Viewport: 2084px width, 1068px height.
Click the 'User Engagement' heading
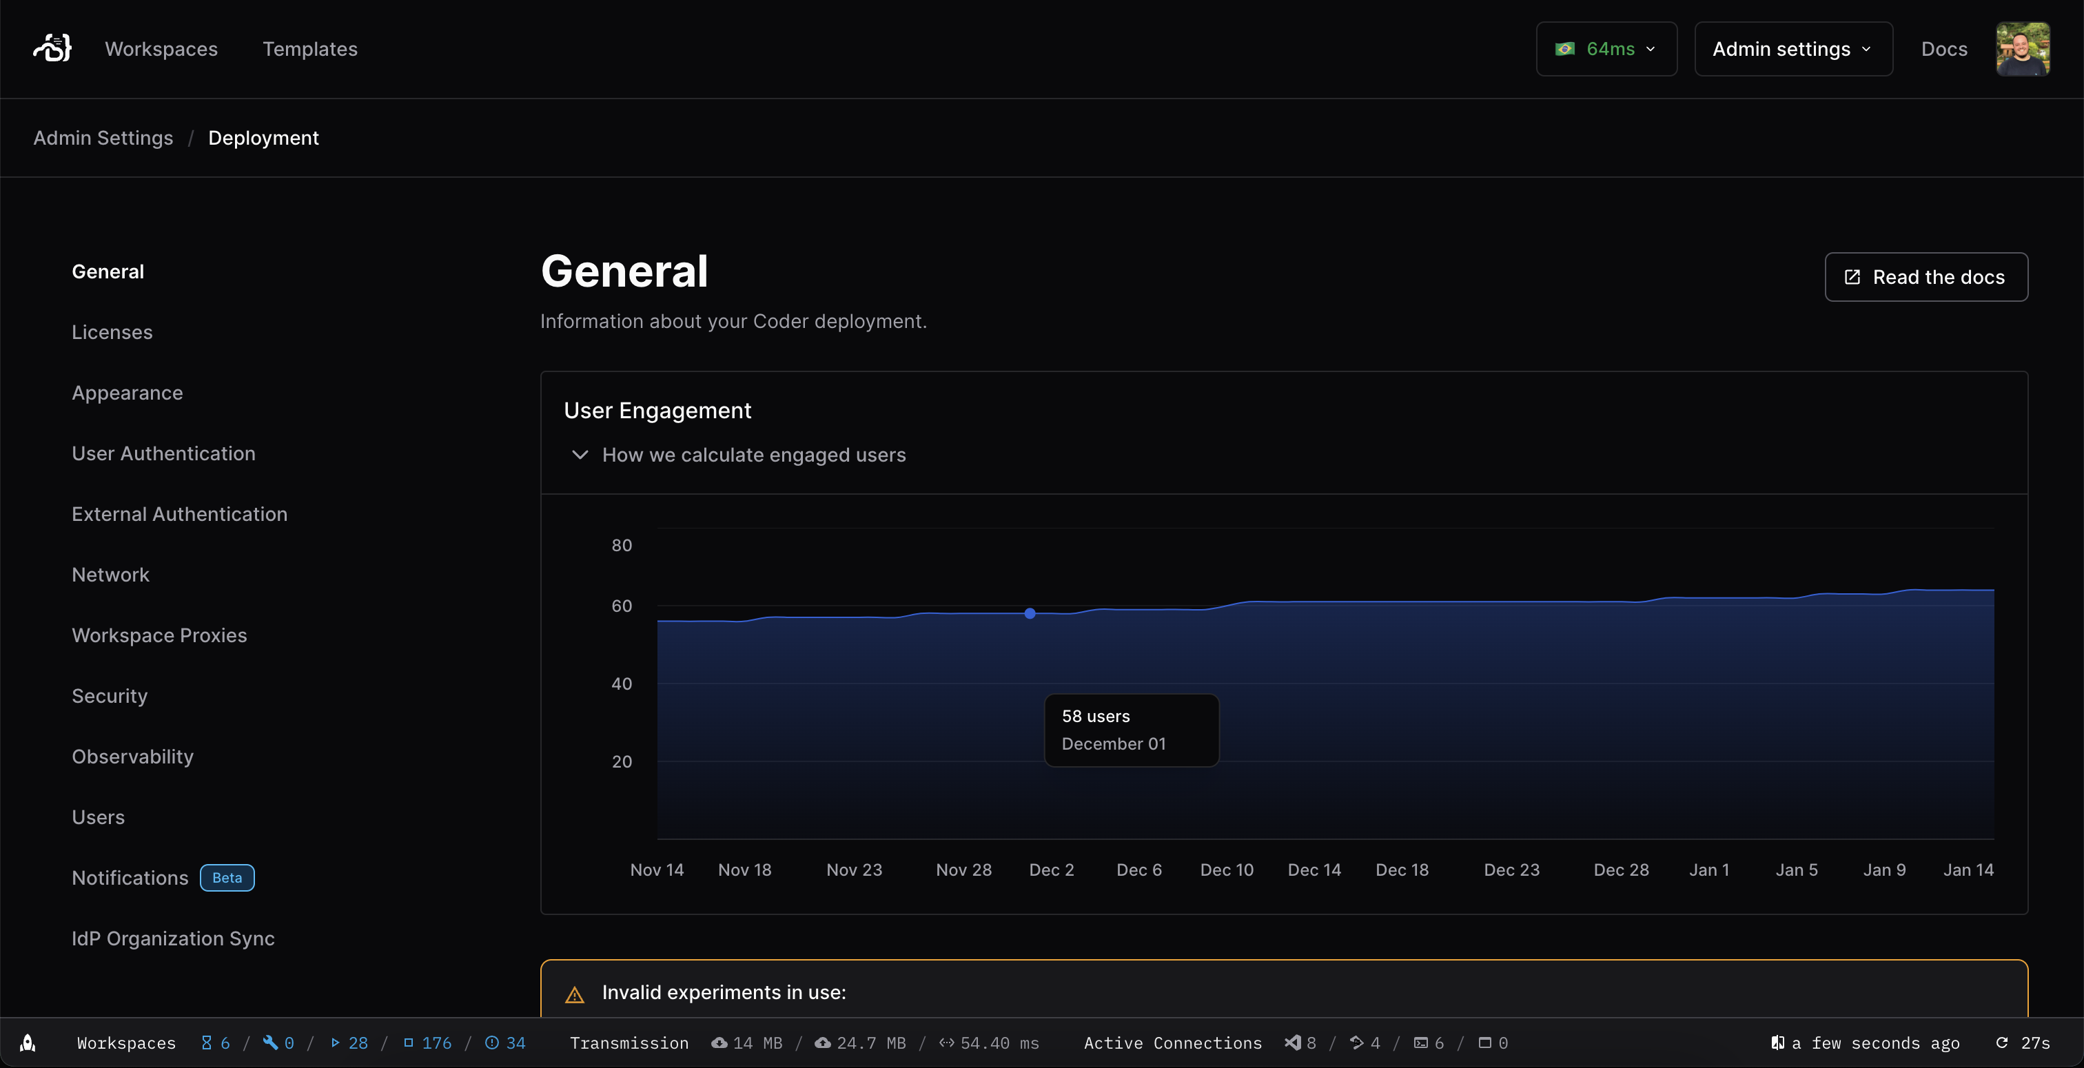coord(657,411)
